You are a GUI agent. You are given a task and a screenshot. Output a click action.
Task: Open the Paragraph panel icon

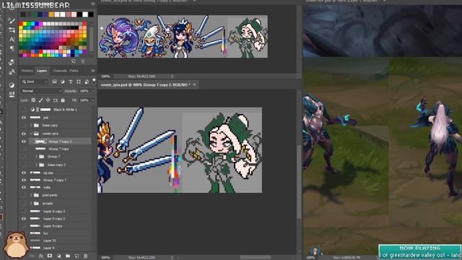pyautogui.click(x=12, y=48)
